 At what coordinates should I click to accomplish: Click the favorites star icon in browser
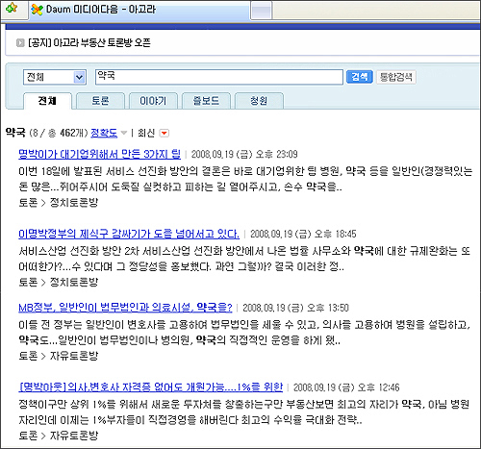point(13,9)
